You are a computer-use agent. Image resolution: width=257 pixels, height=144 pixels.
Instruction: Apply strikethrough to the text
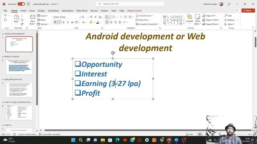(x=72, y=22)
